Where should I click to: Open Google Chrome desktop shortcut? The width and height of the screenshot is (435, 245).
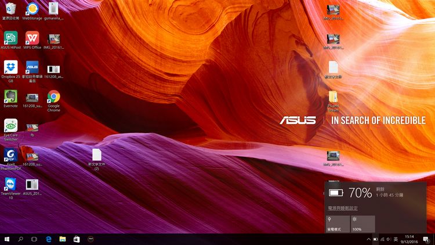53,100
